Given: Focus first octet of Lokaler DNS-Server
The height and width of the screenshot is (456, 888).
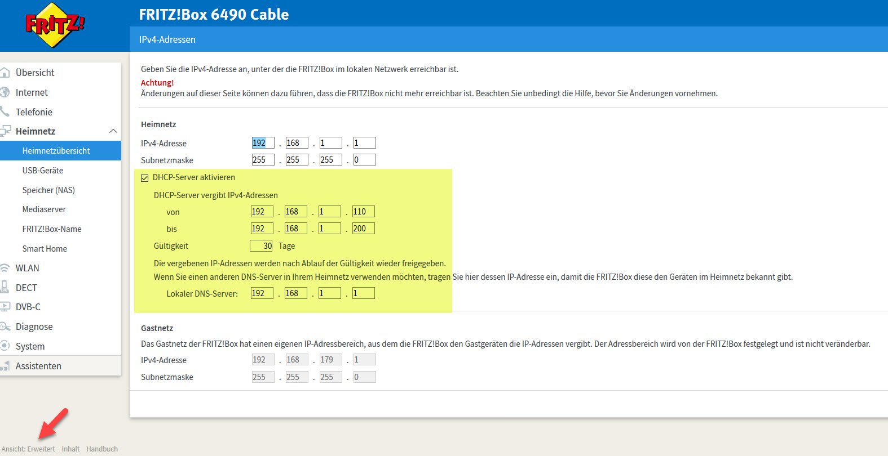Looking at the screenshot, I should (262, 293).
